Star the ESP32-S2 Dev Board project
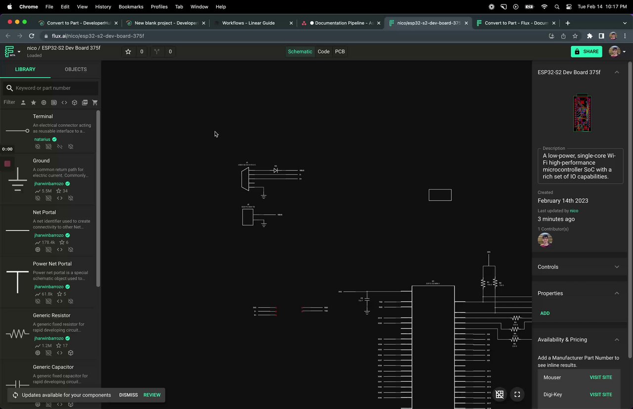The height and width of the screenshot is (409, 633). tap(128, 51)
